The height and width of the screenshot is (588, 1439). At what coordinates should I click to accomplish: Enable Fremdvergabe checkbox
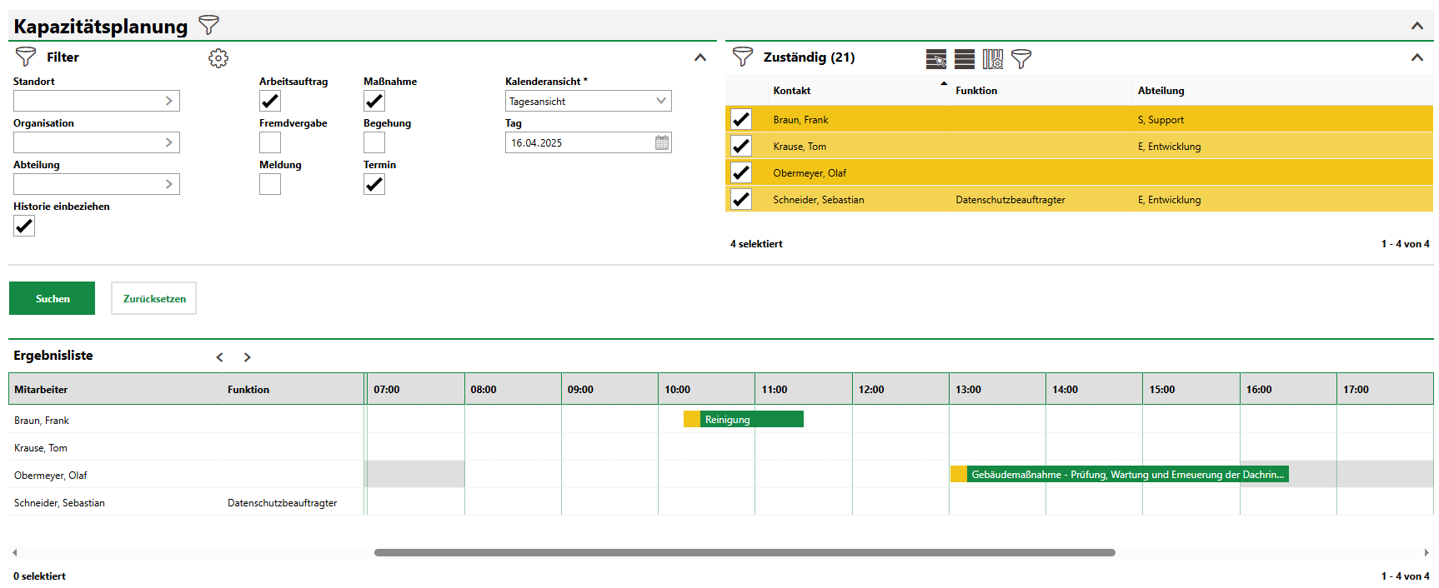pyautogui.click(x=270, y=142)
